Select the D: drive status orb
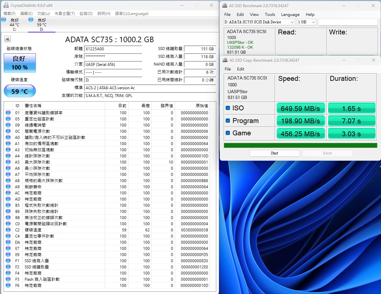381x294 pixels. 31,19
